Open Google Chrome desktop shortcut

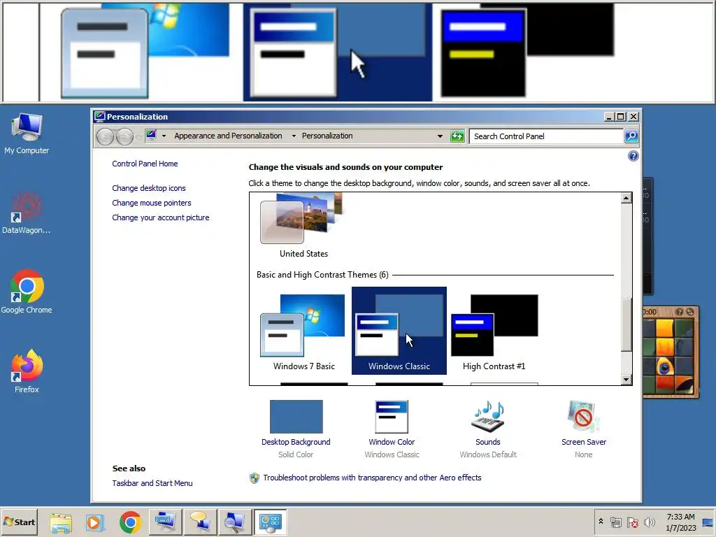[x=27, y=292]
